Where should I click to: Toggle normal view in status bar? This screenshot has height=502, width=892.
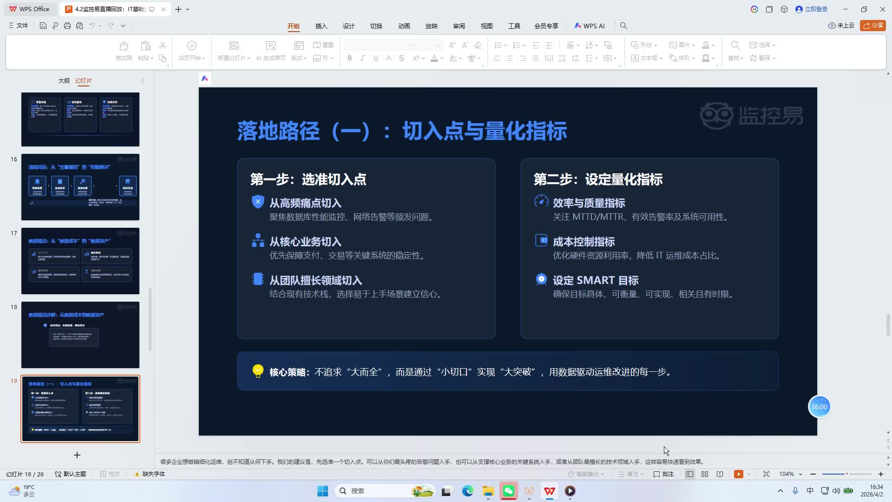click(x=690, y=474)
